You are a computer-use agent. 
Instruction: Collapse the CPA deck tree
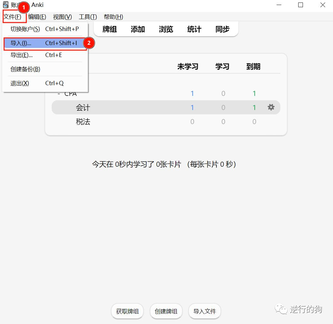58,93
